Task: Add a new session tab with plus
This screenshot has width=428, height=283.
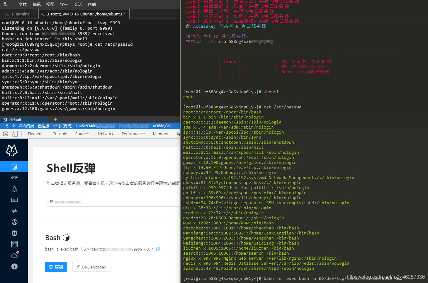Action: [55, 119]
